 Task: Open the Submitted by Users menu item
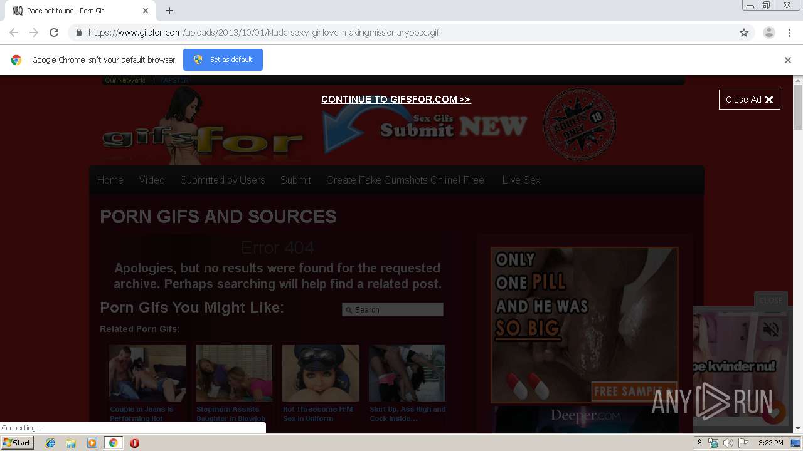[x=223, y=180]
